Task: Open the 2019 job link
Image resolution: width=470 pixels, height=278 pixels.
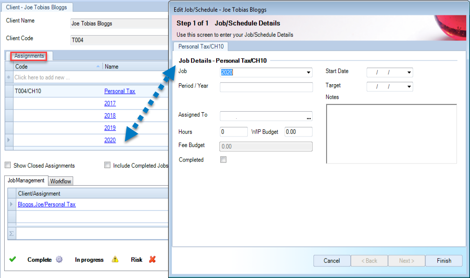Action: tap(110, 128)
